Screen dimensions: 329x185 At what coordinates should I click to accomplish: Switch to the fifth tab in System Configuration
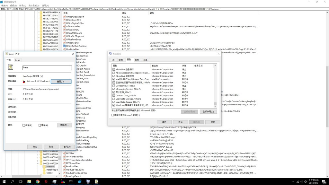[x=145, y=60]
